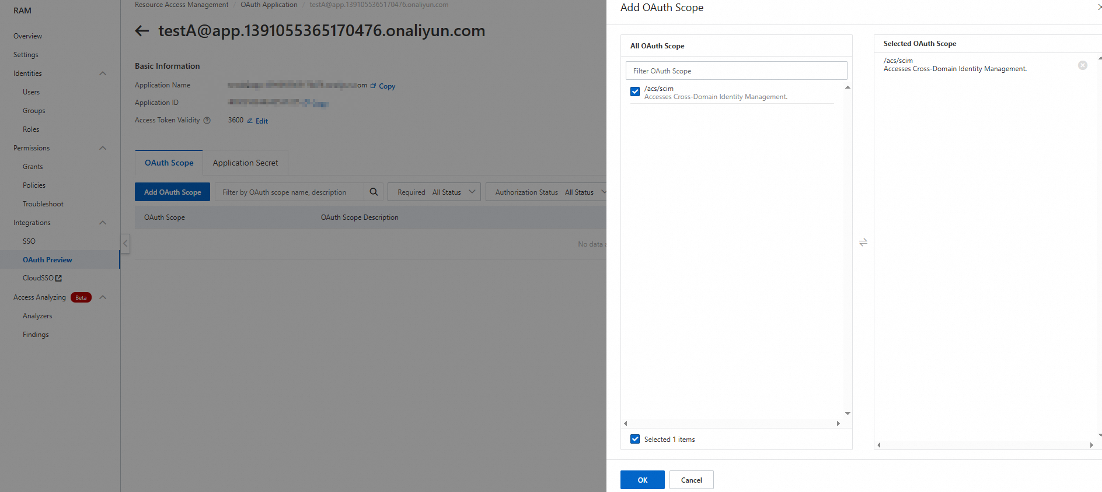The height and width of the screenshot is (492, 1102).
Task: Collapse the Permissions section in sidebar
Action: coord(103,148)
